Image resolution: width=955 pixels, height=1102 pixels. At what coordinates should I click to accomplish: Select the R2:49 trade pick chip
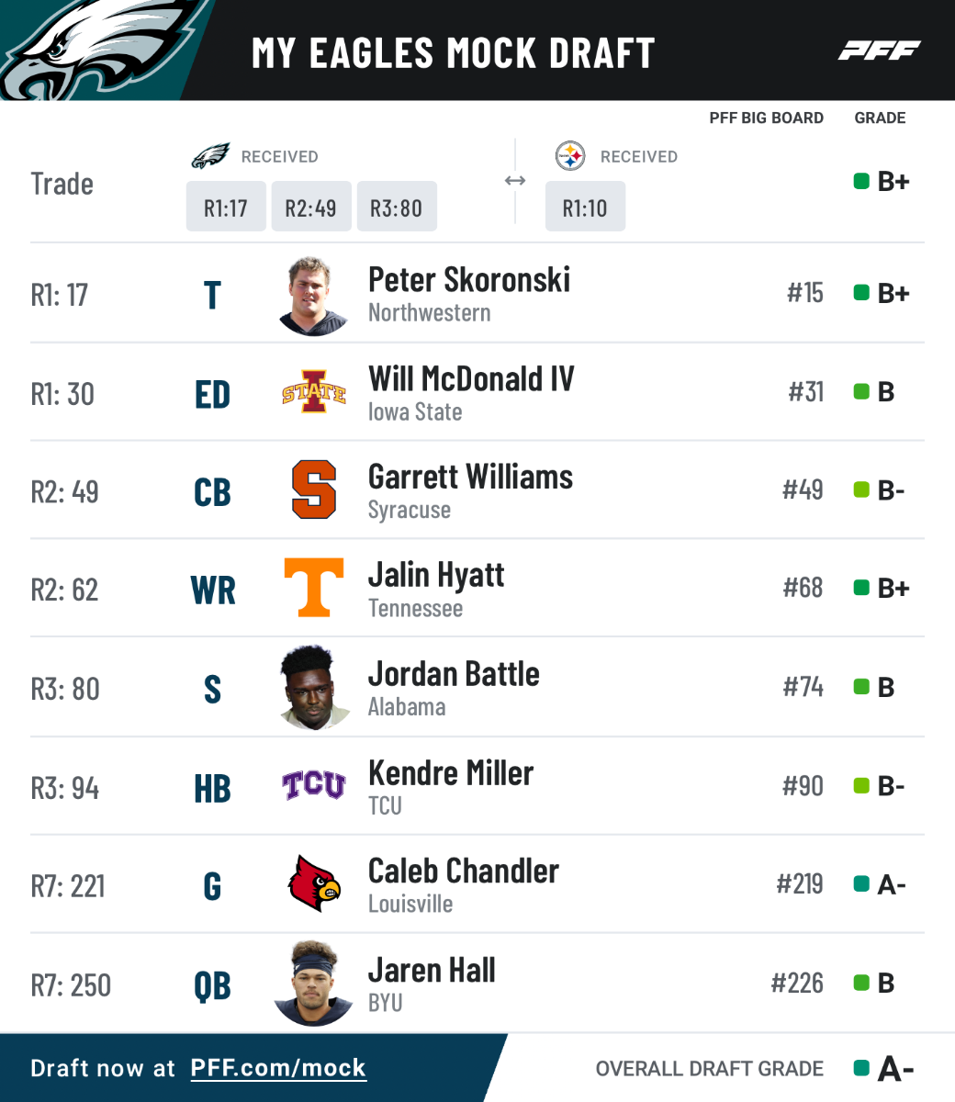coord(310,208)
